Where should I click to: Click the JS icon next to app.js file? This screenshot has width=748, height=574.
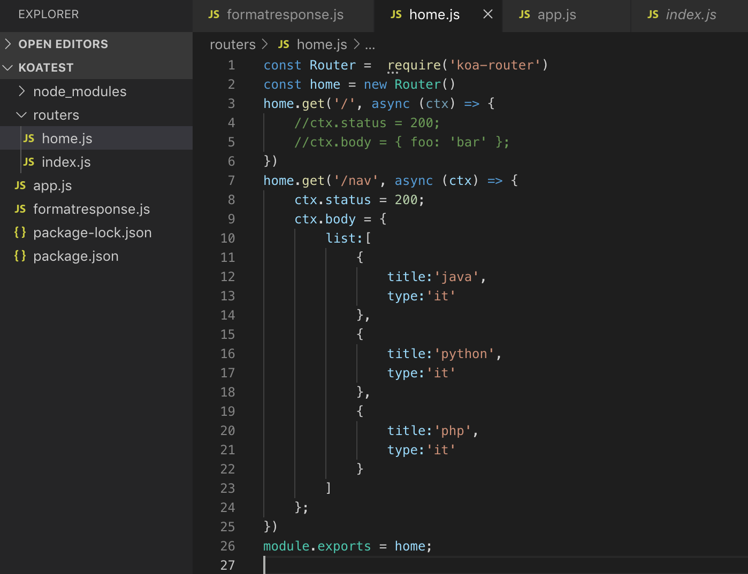[x=20, y=186]
